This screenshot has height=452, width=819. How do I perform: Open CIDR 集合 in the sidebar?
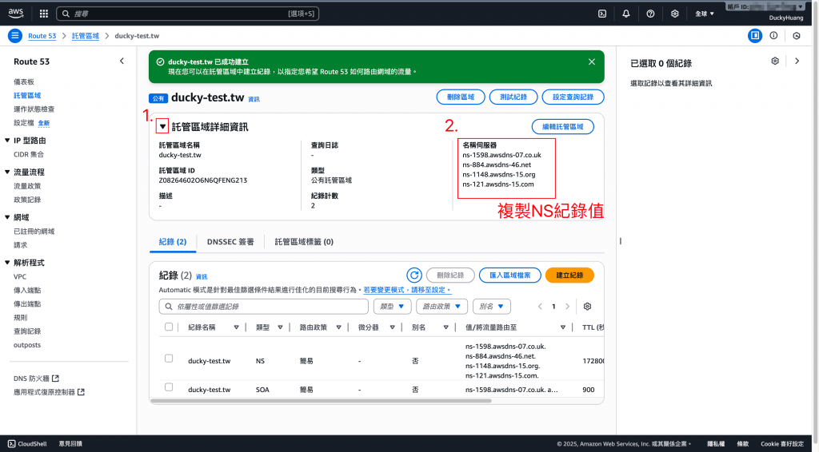click(29, 154)
